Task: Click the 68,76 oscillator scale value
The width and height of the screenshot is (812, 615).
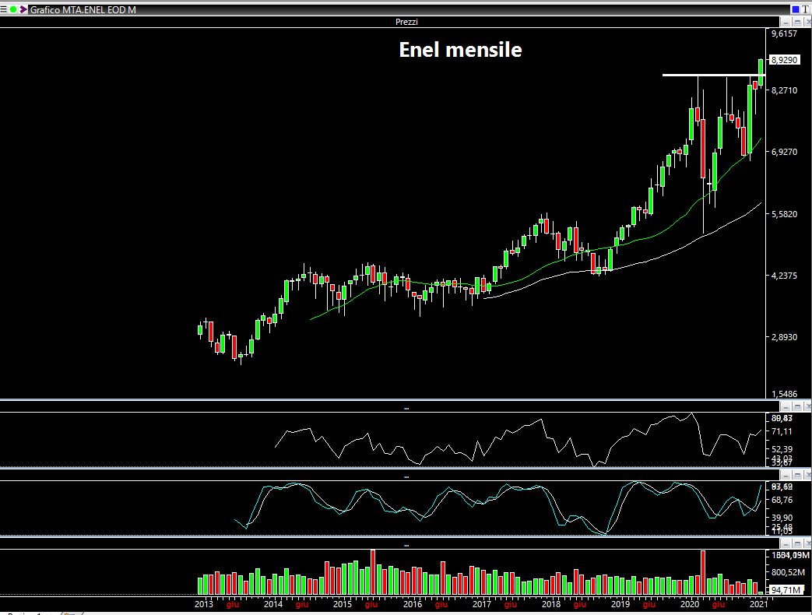Action: tap(782, 500)
